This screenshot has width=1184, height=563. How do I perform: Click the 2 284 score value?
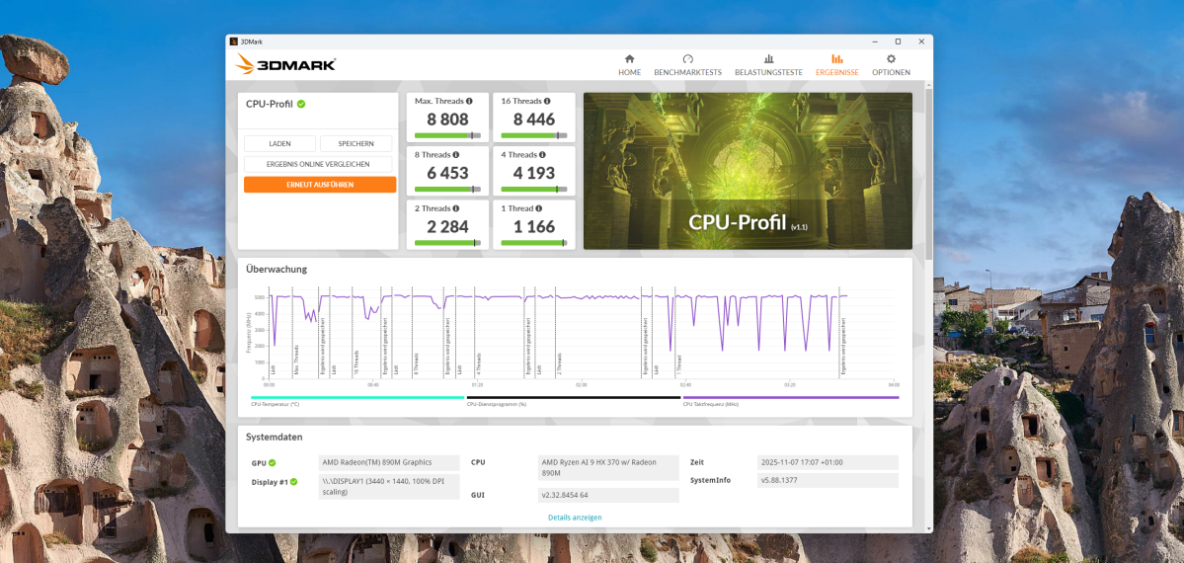pos(447,226)
